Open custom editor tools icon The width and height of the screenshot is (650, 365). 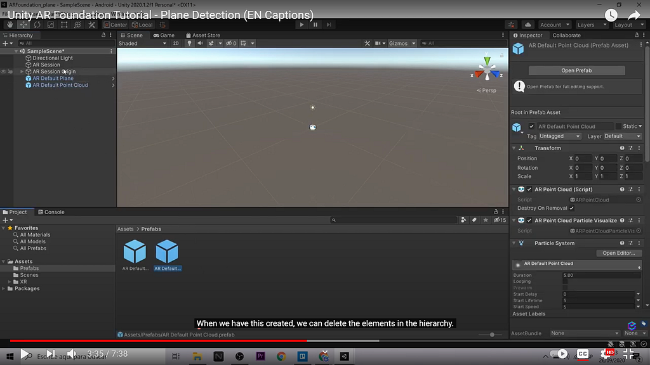point(91,25)
